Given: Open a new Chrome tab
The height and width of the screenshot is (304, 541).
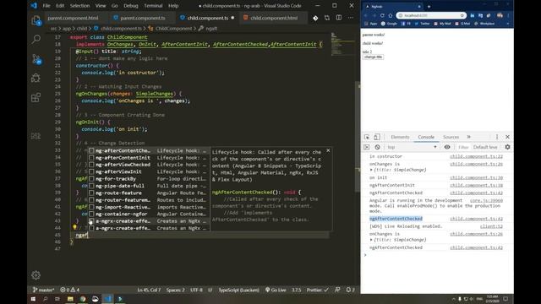Looking at the screenshot, I should tap(429, 6).
